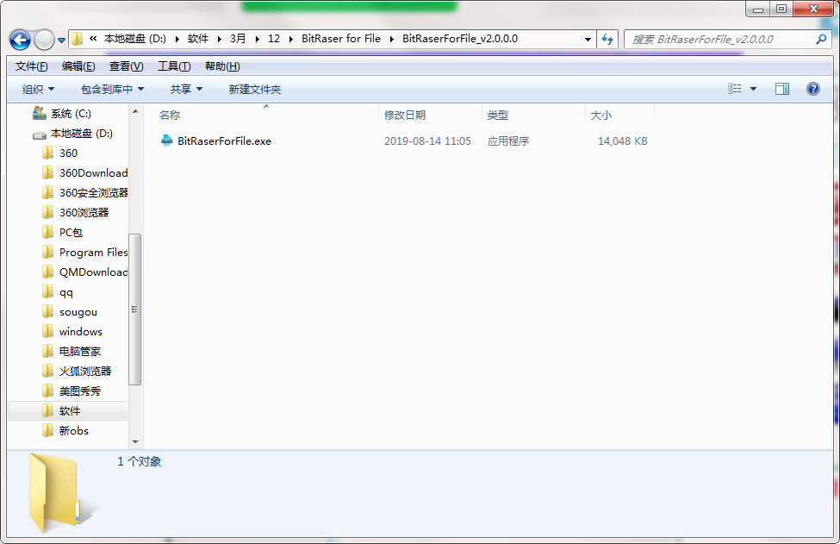Image resolution: width=840 pixels, height=544 pixels.
Task: Go back using the blue back arrow
Action: tap(20, 40)
